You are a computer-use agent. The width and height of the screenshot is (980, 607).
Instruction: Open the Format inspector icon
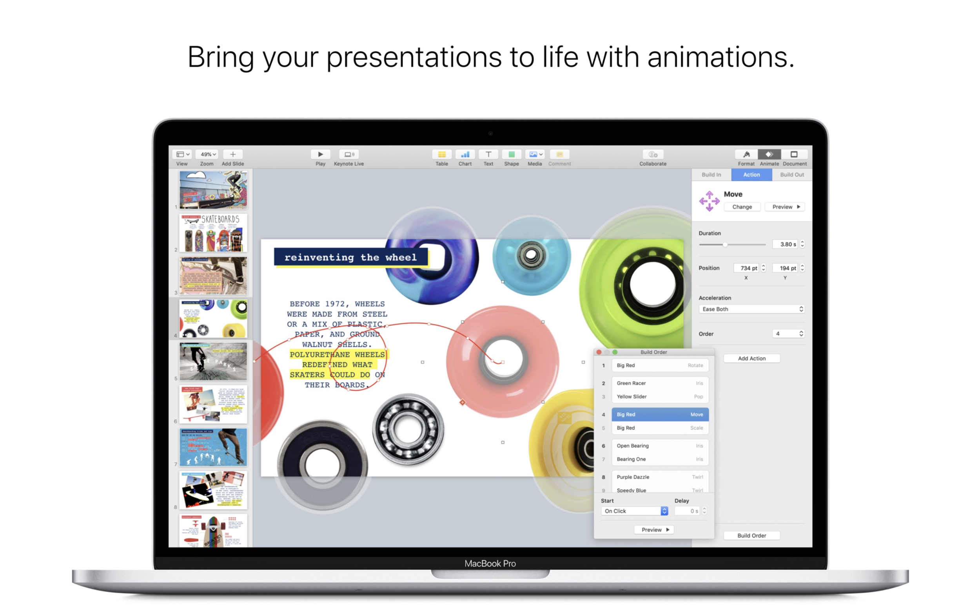coord(746,154)
